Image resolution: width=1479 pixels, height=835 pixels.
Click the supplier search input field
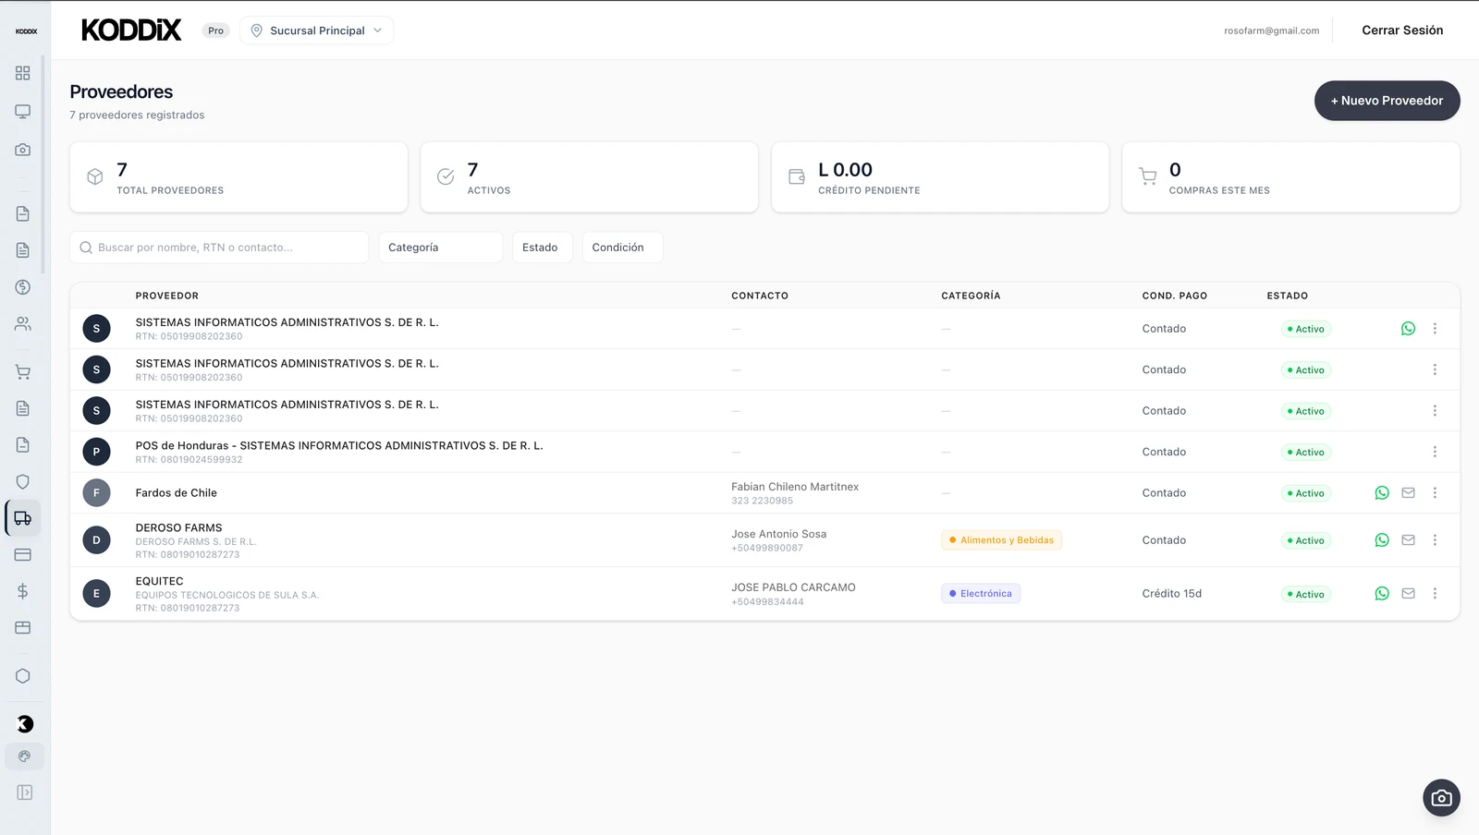[x=222, y=248]
